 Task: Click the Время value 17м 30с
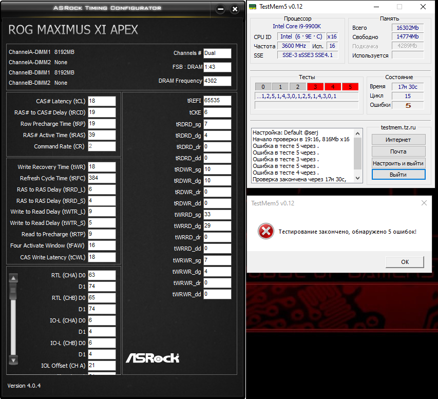[x=408, y=87]
